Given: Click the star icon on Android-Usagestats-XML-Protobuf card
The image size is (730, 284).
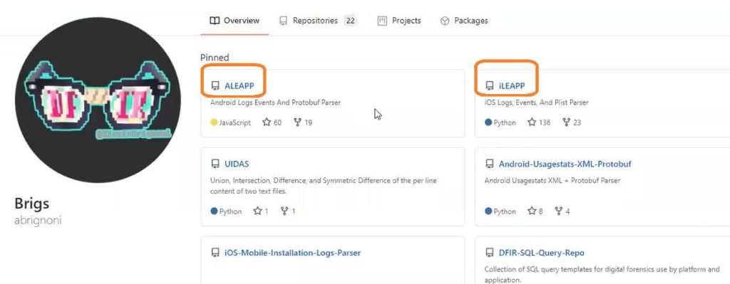Looking at the screenshot, I should (532, 211).
